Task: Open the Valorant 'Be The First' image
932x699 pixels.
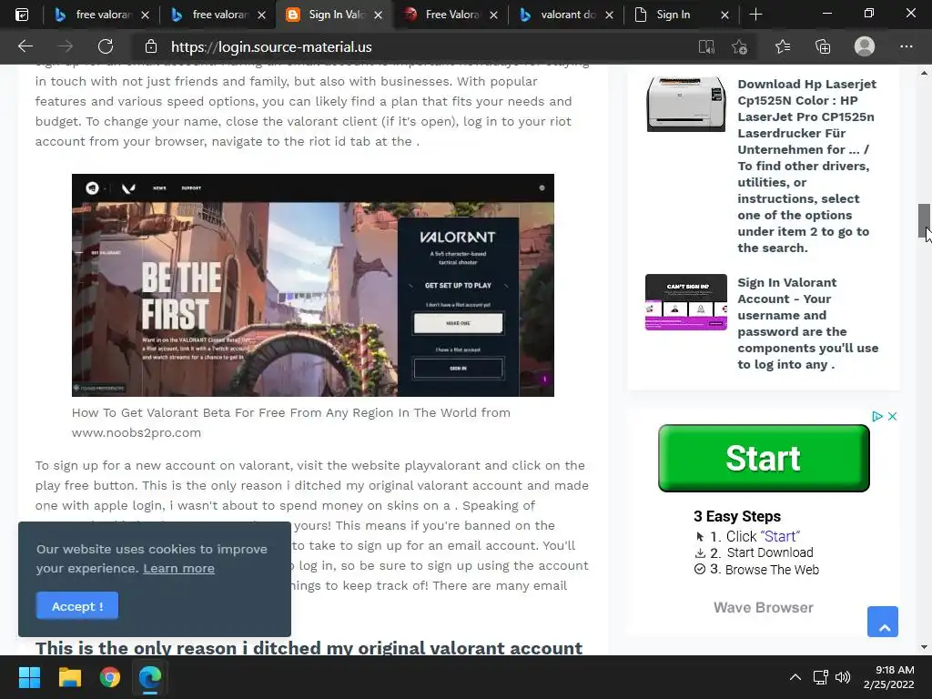Action: click(x=313, y=285)
